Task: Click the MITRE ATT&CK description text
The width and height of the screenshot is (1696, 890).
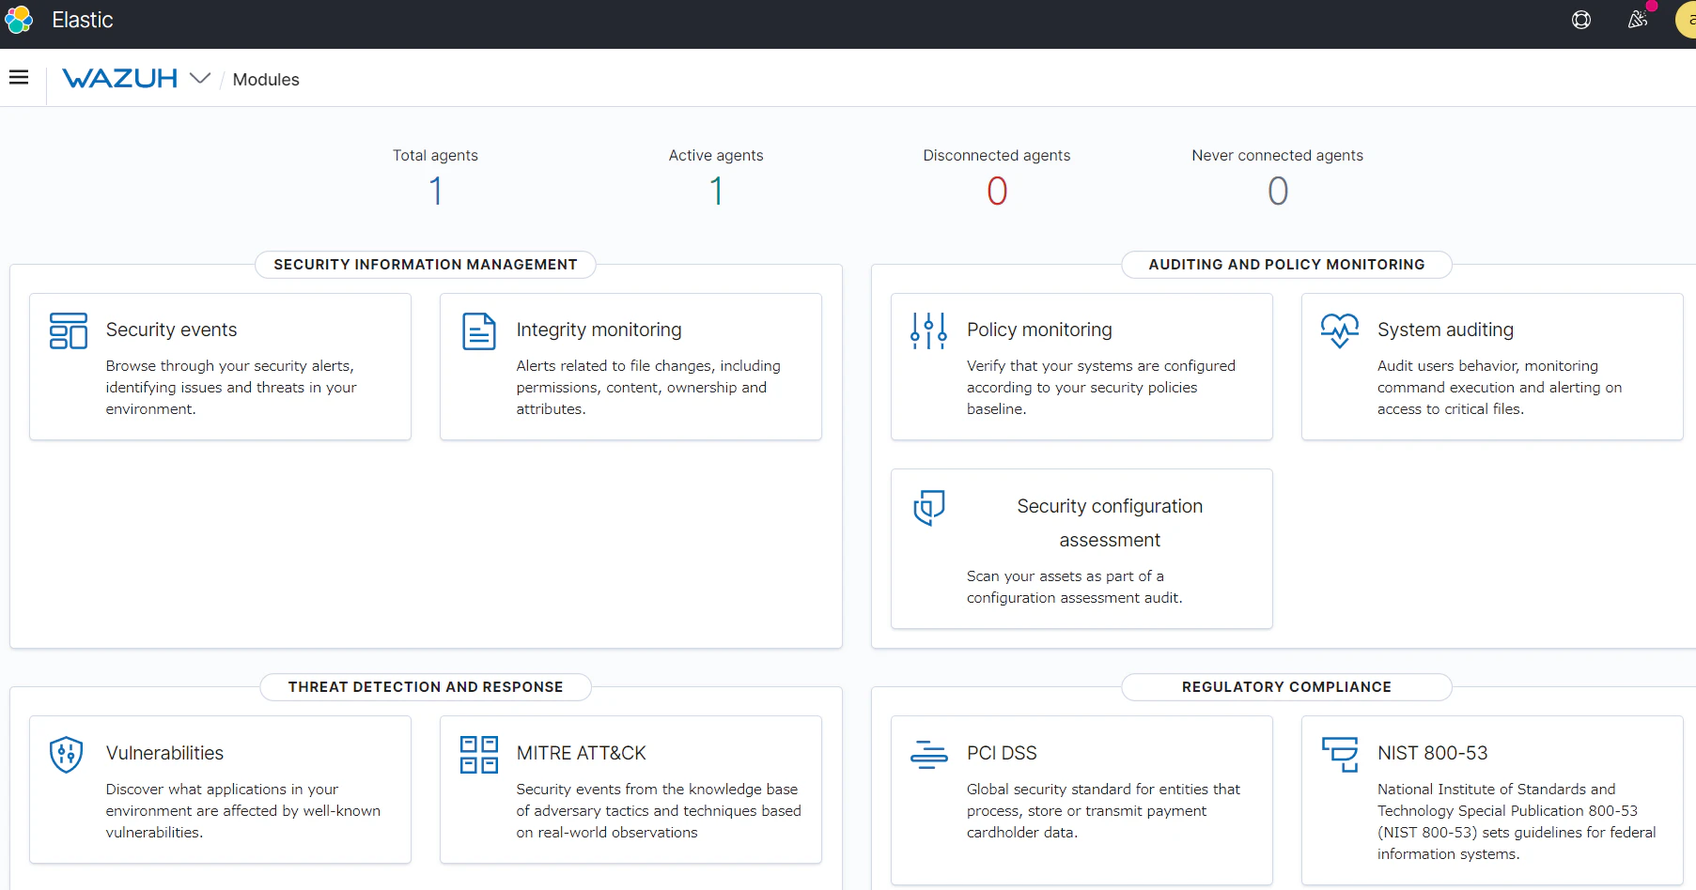Action: 659,811
